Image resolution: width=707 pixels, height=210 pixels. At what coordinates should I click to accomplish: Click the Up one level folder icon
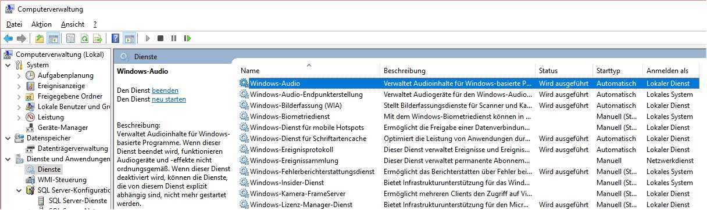pos(39,39)
